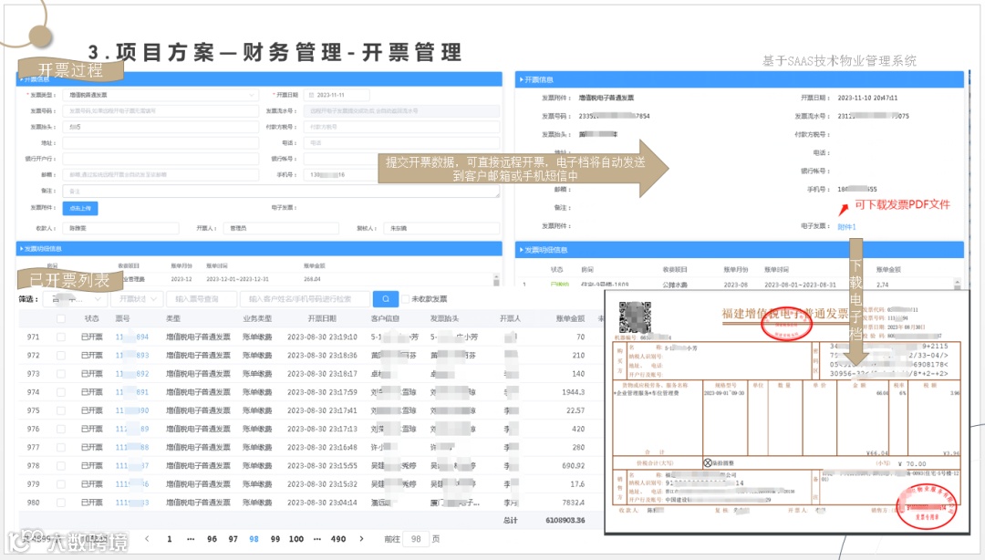Go to last page 490
Viewport: 985px width, 560px height.
338,539
